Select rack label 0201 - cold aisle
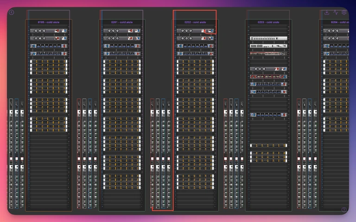Image resolution: width=356 pixels, height=222 pixels. [x=122, y=22]
